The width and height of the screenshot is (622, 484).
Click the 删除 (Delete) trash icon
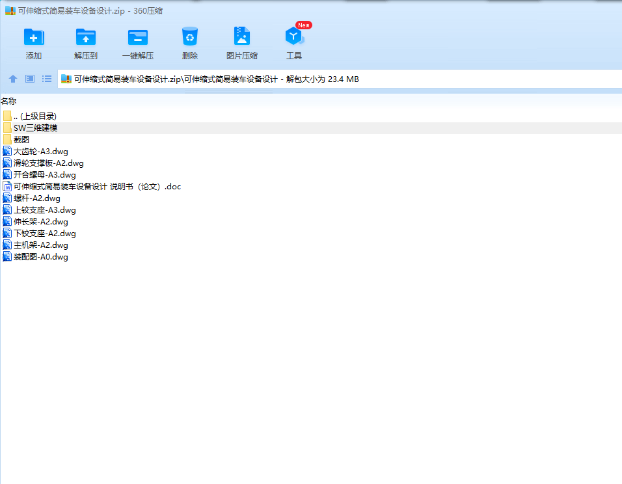pos(189,36)
